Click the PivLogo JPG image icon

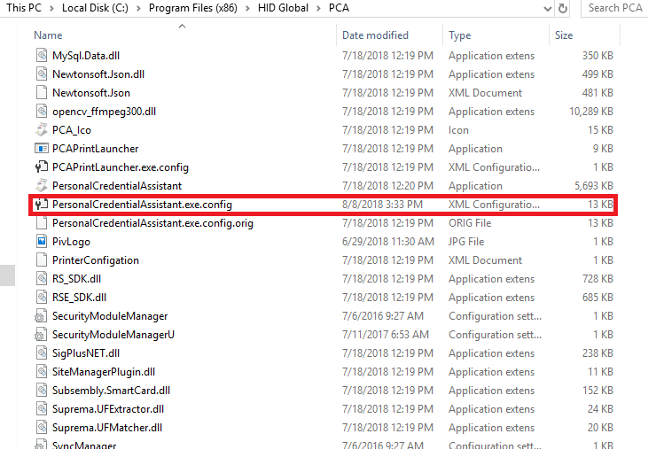(42, 242)
